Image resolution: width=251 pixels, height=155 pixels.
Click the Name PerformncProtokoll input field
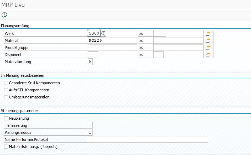(147, 139)
